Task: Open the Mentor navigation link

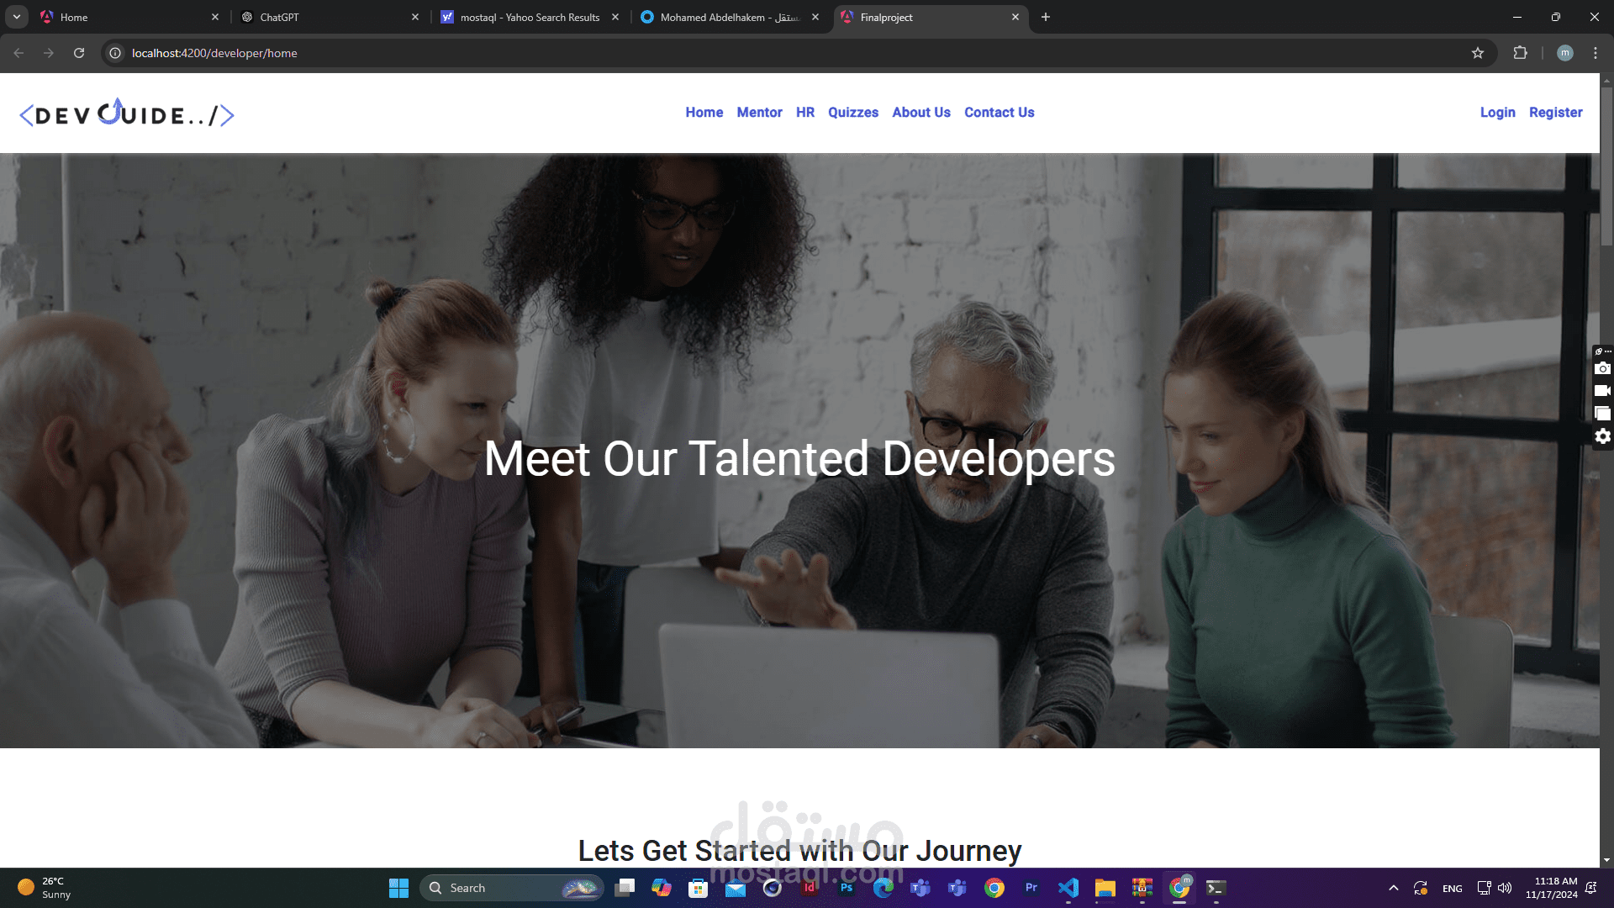Action: 759,113
